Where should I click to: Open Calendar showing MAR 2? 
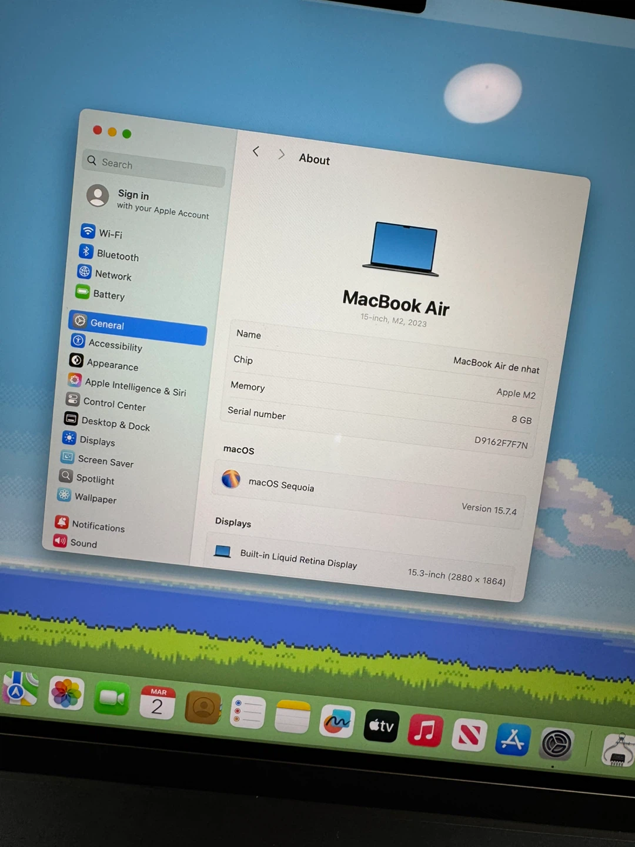(157, 702)
